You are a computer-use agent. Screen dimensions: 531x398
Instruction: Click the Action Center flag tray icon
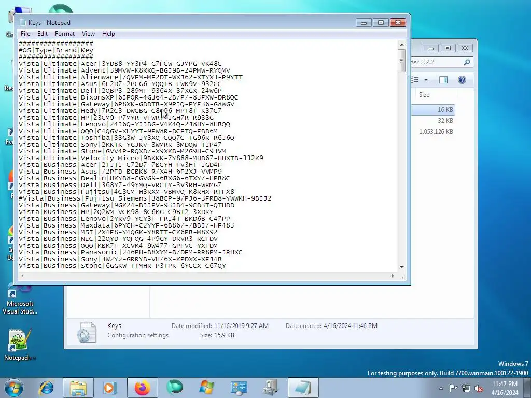click(453, 388)
